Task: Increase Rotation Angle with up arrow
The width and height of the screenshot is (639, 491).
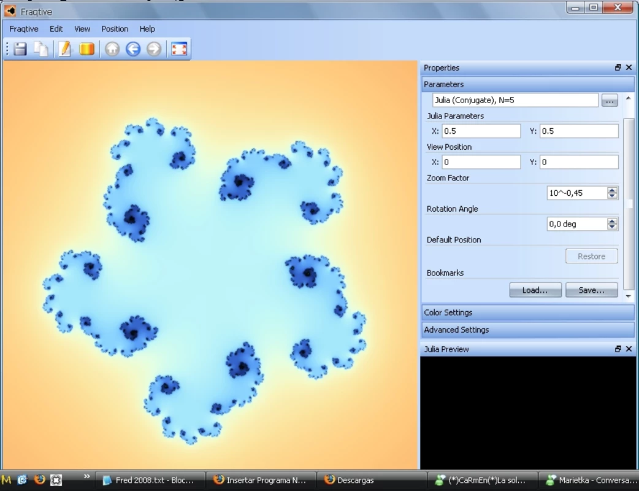Action: (x=612, y=221)
